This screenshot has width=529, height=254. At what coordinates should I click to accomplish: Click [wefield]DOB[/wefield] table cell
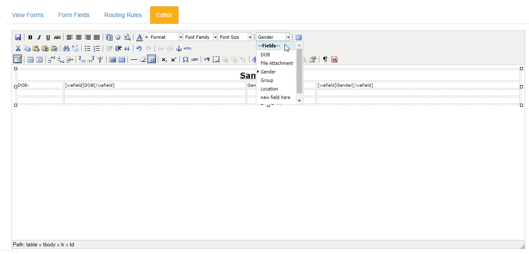[155, 85]
